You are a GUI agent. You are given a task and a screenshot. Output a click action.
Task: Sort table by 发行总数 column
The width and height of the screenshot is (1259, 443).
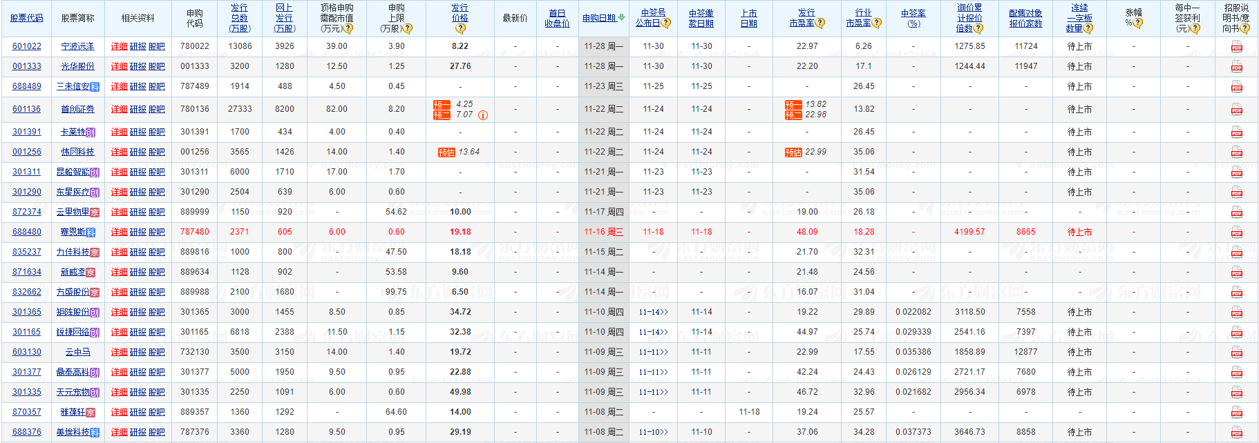240,18
